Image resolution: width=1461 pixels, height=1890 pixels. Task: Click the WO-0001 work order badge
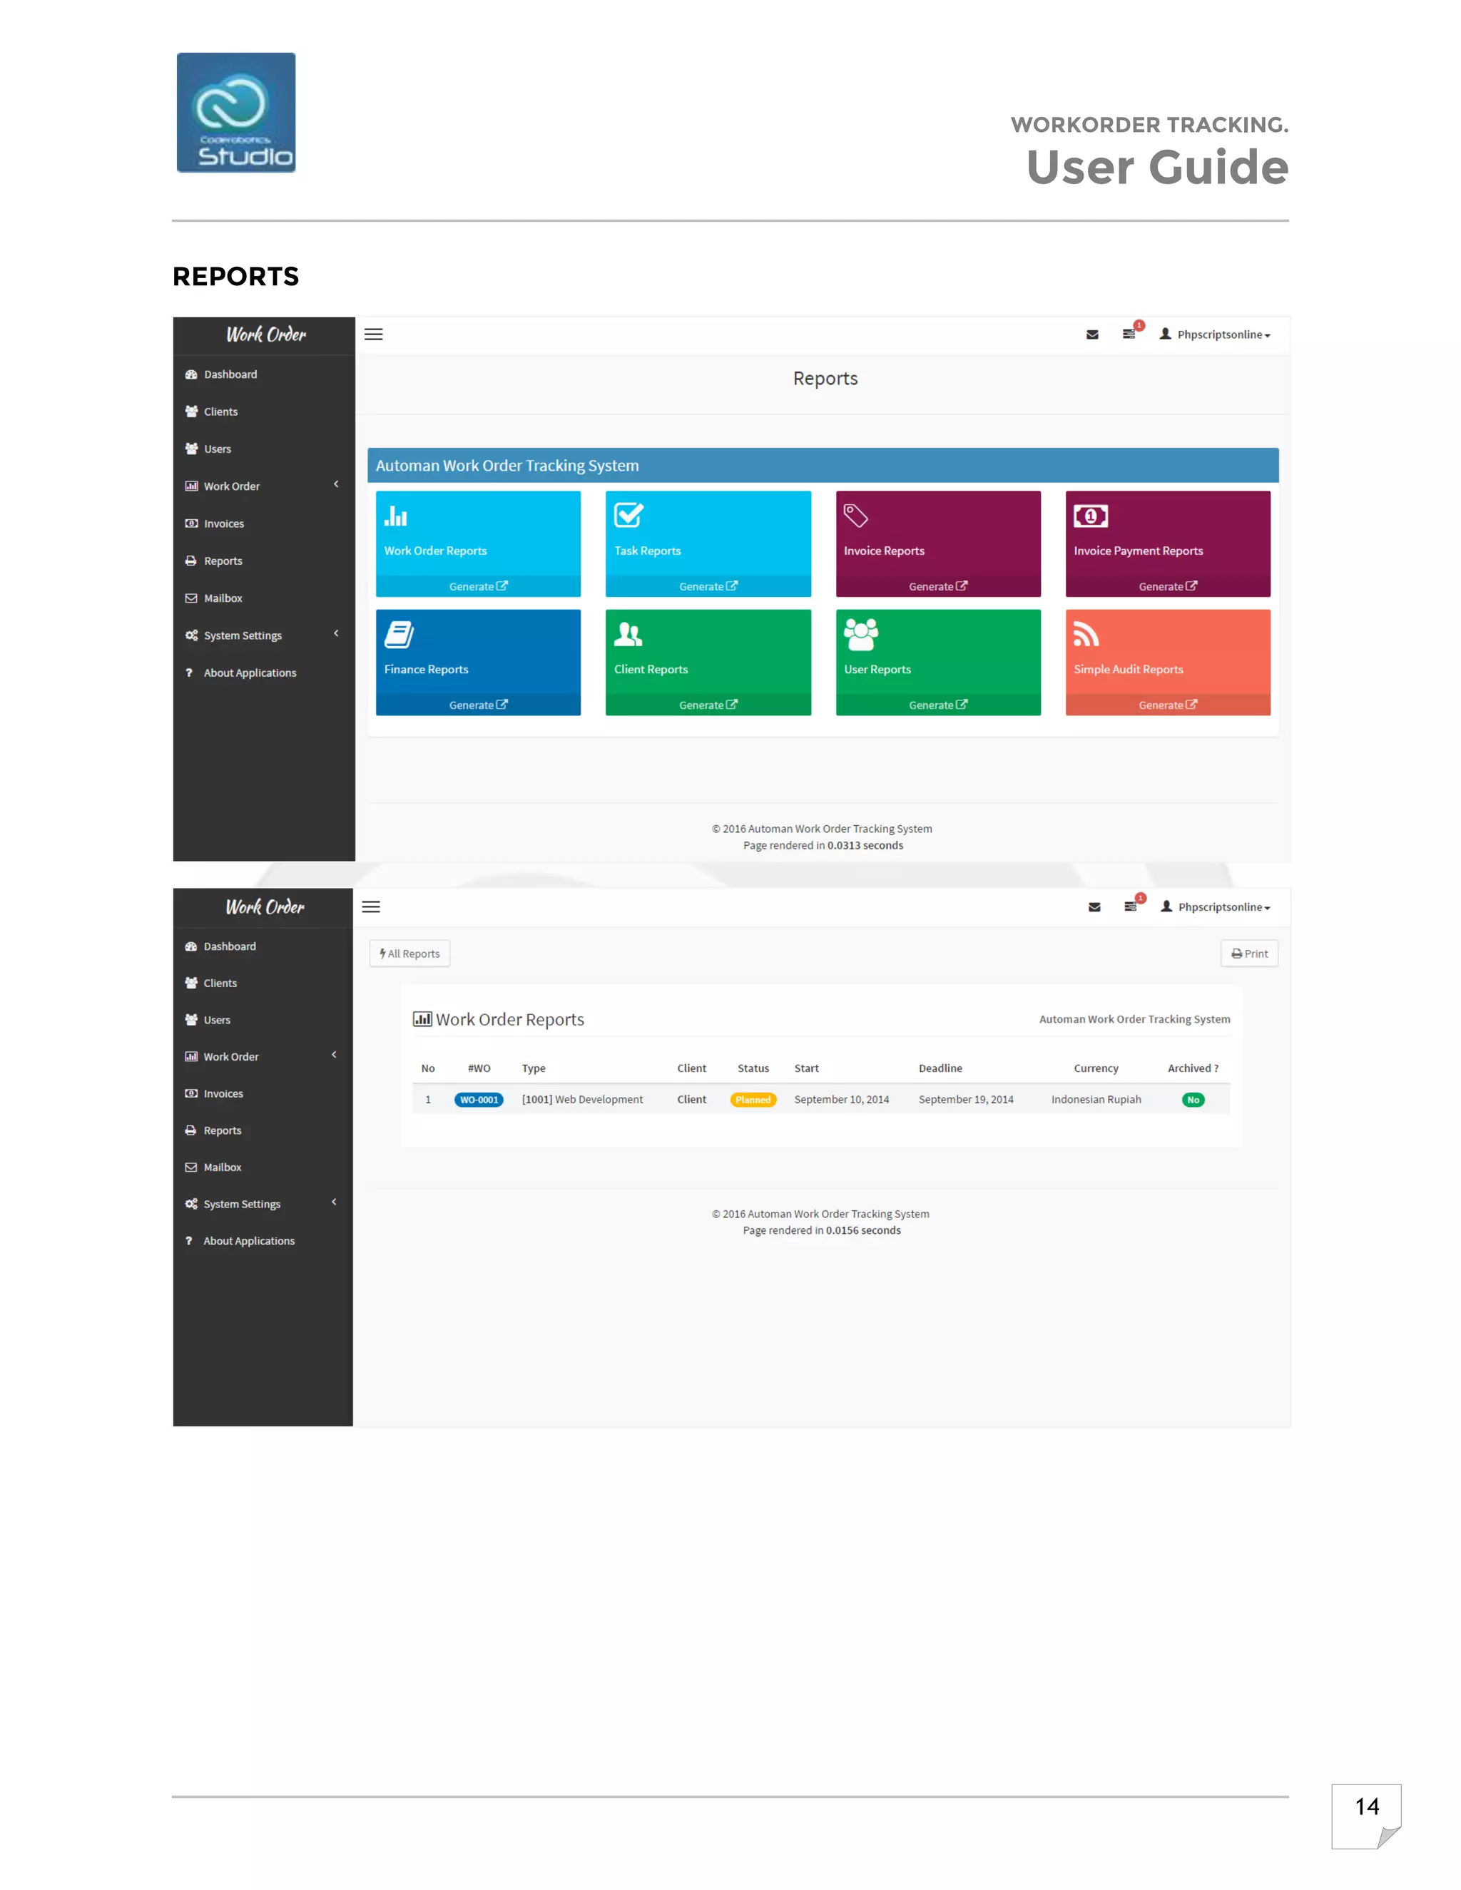click(479, 1100)
